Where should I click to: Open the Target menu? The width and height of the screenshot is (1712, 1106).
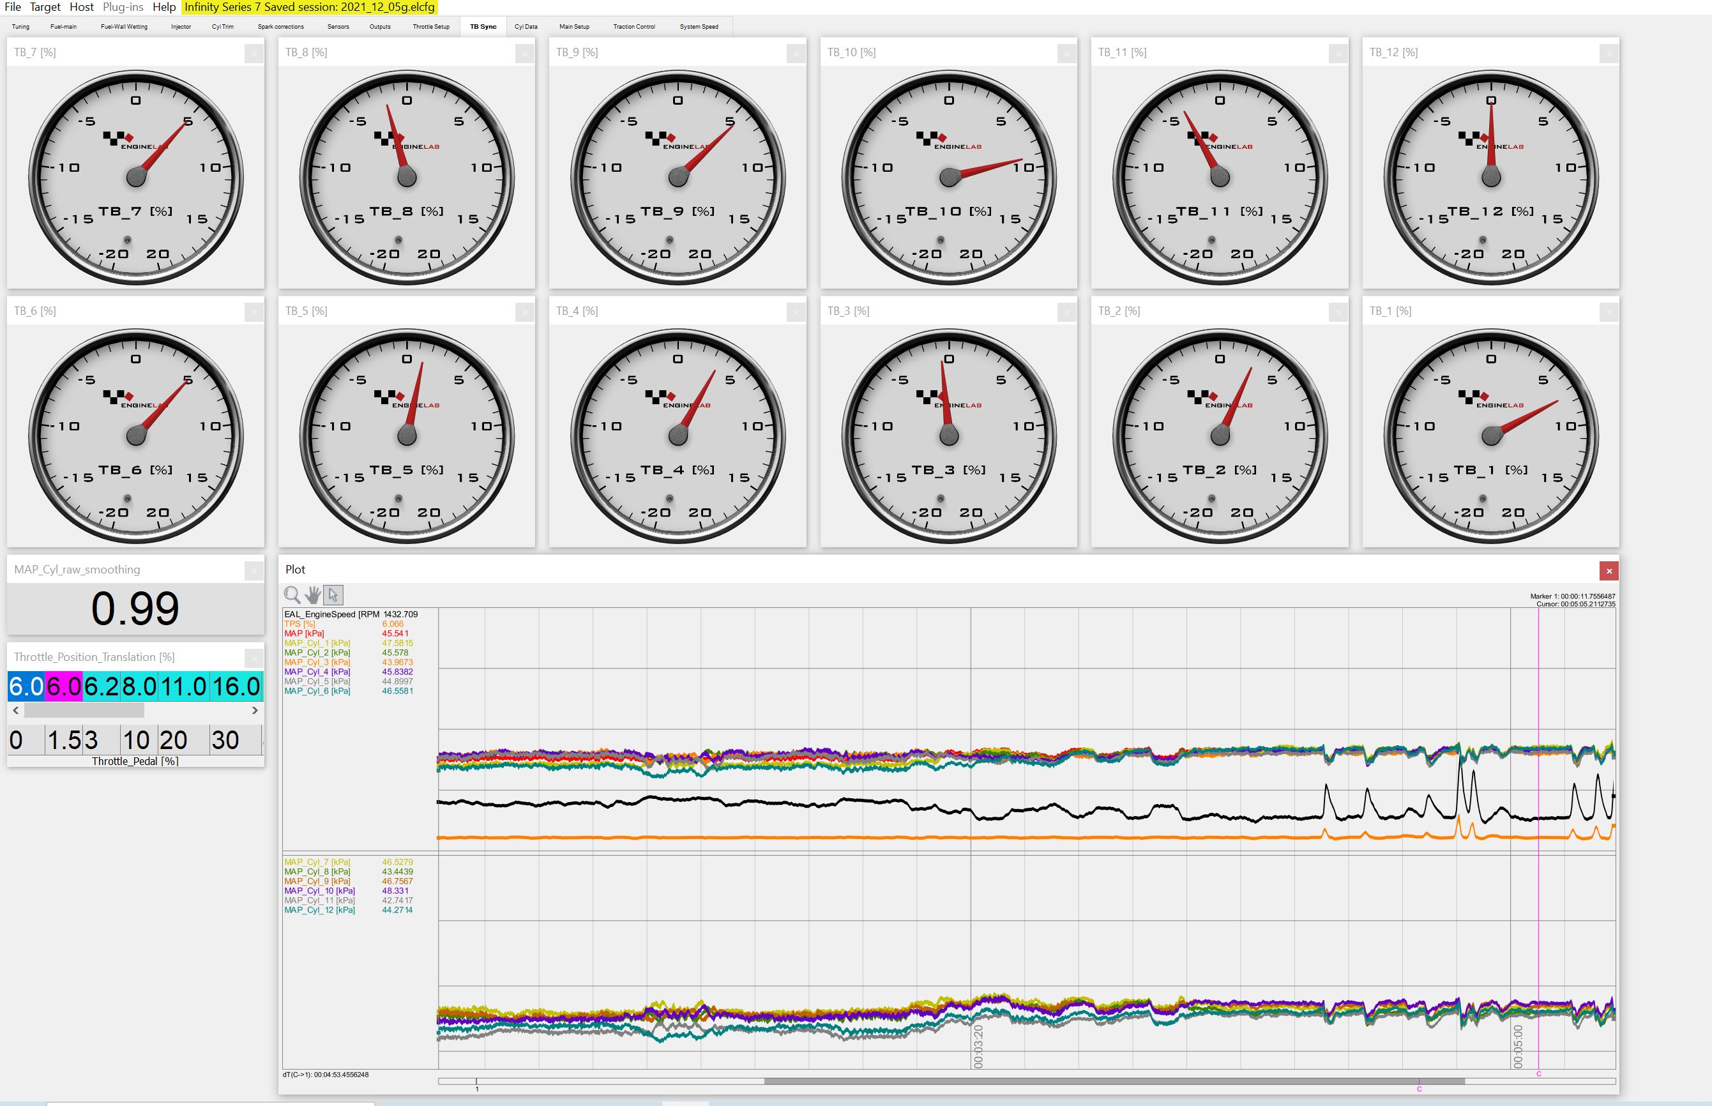click(x=45, y=7)
